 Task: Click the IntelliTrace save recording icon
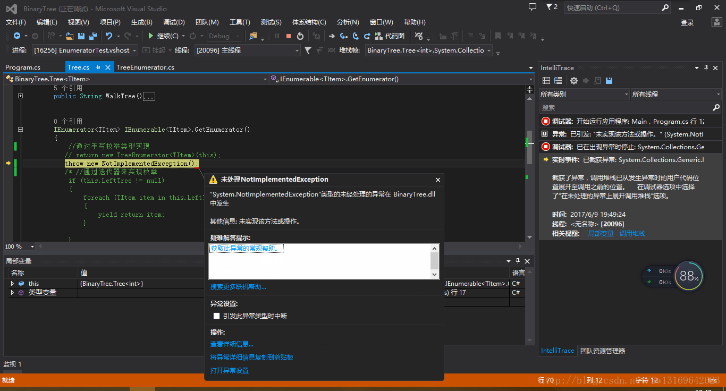(609, 81)
